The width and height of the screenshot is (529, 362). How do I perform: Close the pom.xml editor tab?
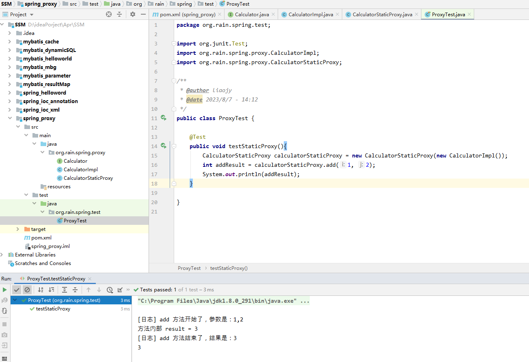tap(219, 14)
